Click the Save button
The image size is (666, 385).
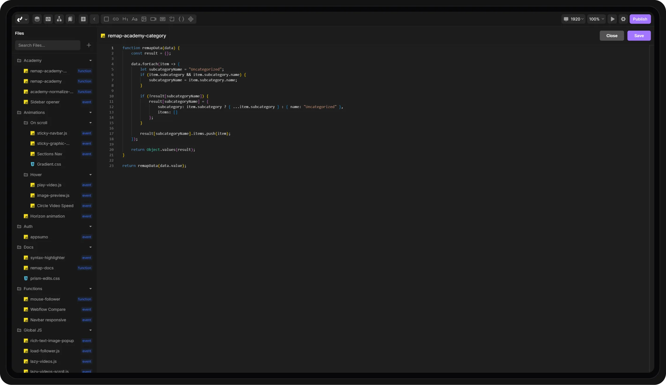pos(639,36)
